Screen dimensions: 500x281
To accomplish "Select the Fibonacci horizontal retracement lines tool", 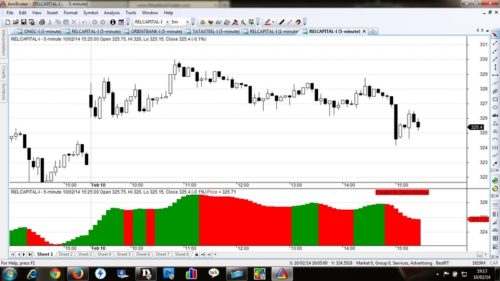I will tap(495, 205).
